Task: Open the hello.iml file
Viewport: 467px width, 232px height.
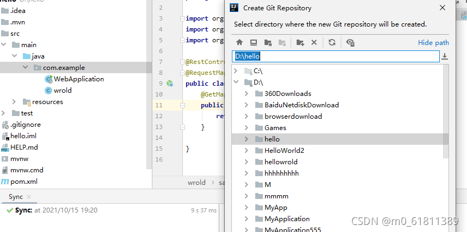Action: tap(19, 136)
